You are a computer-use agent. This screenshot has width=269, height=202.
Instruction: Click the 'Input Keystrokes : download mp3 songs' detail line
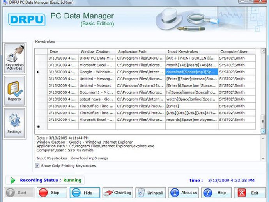(x=72, y=158)
